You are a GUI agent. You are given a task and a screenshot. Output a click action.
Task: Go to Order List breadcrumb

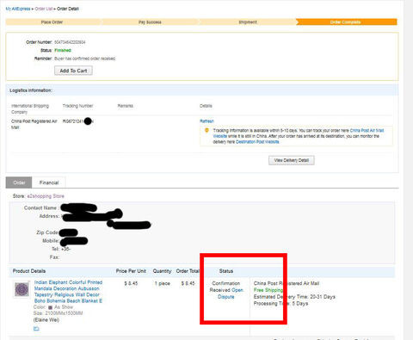pyautogui.click(x=44, y=9)
